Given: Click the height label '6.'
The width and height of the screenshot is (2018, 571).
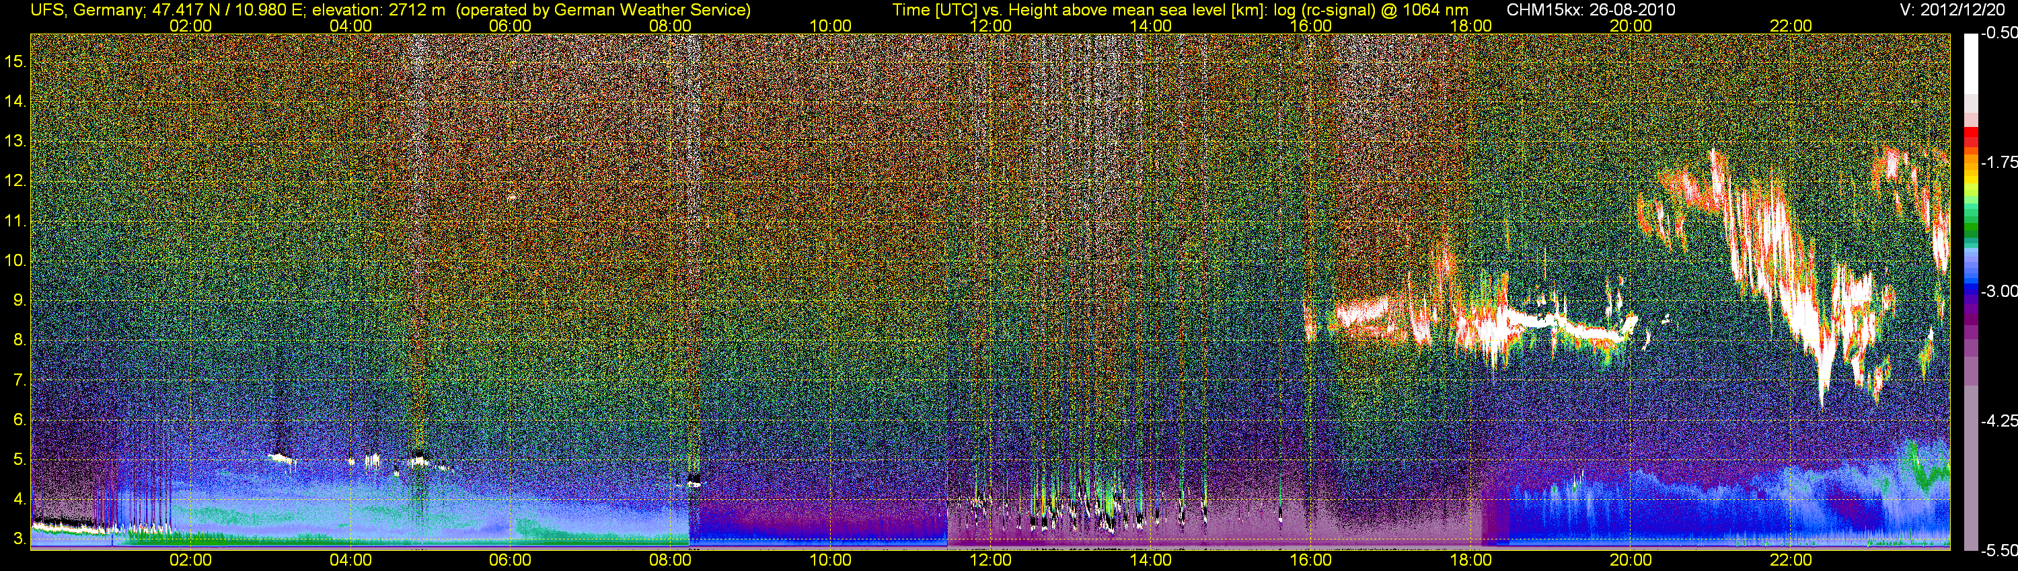Looking at the screenshot, I should 20,420.
